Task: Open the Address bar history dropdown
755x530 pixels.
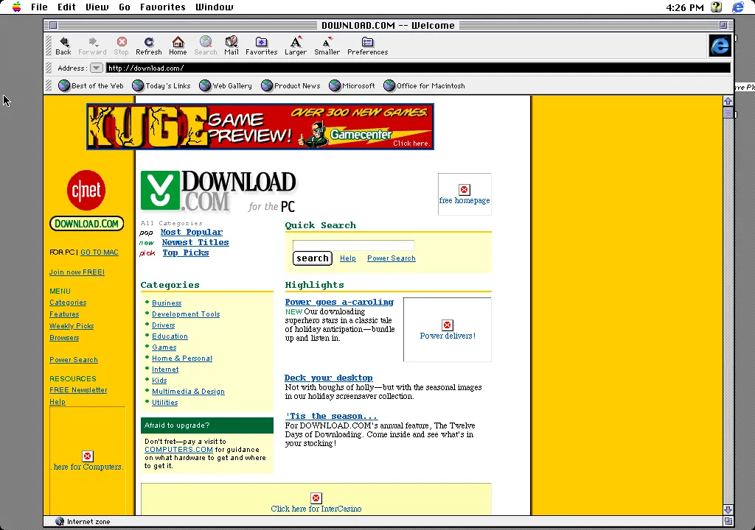Action: (x=97, y=68)
